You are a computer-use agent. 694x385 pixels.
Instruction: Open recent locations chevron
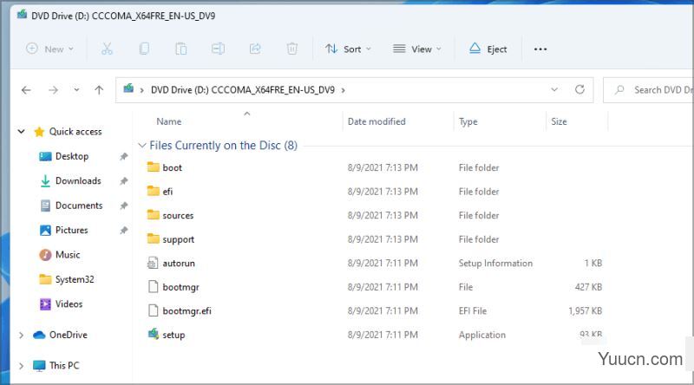pyautogui.click(x=76, y=90)
